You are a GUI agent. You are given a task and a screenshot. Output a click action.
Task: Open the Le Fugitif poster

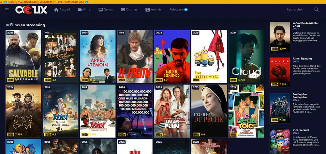[135, 57]
